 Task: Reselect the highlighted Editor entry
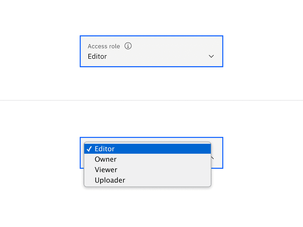[x=105, y=148]
